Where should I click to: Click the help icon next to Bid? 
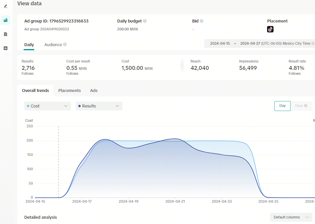tap(202, 21)
